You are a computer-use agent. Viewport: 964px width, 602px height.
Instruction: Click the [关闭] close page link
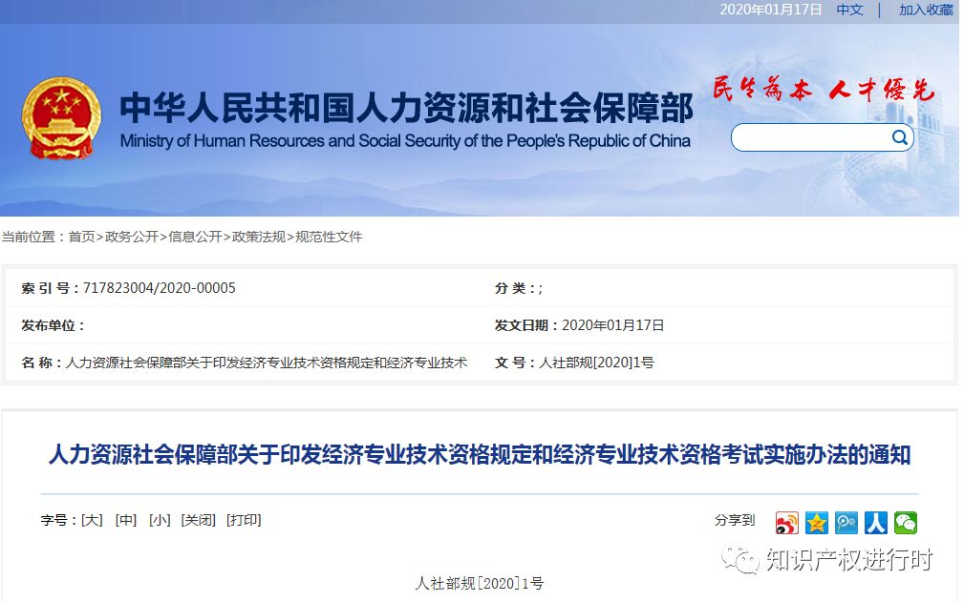(x=198, y=520)
